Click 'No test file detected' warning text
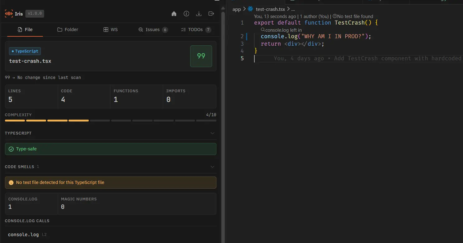This screenshot has height=243, width=463. pos(60,183)
